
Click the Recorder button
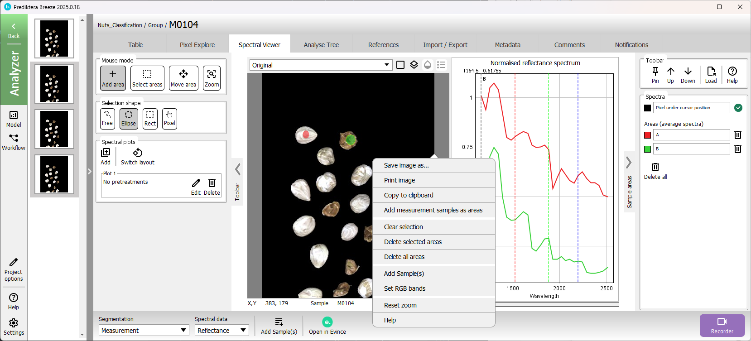(722, 325)
